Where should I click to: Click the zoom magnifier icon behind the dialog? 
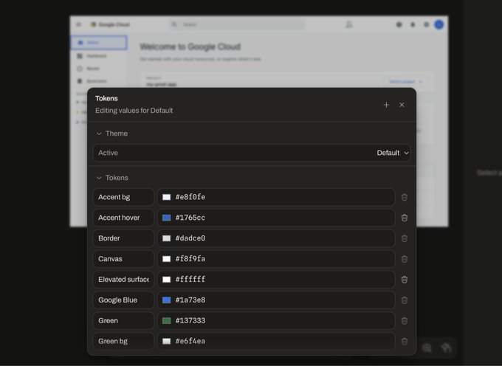click(x=427, y=348)
